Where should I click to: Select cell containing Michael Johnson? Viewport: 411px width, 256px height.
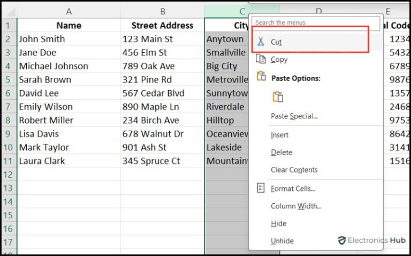click(68, 66)
